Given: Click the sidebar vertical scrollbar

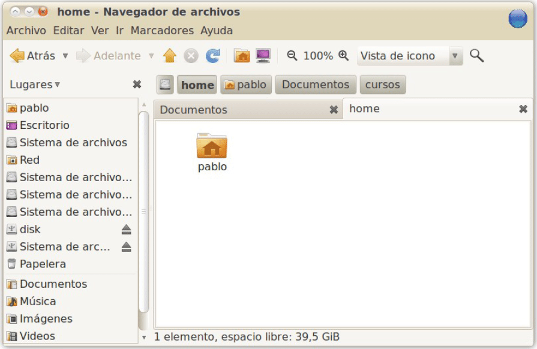Looking at the screenshot, I should point(144,210).
